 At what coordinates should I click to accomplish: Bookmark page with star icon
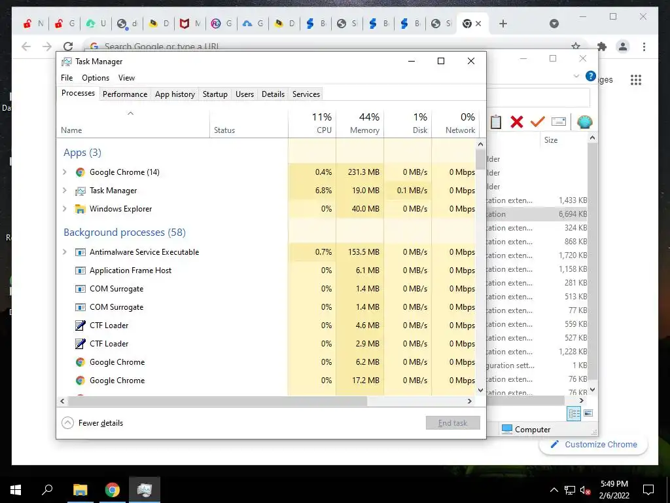coord(576,47)
